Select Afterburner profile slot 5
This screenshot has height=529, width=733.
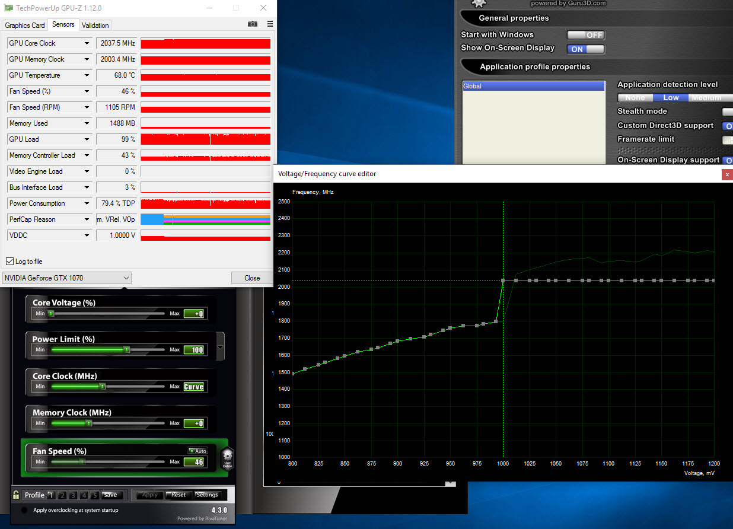(x=94, y=495)
